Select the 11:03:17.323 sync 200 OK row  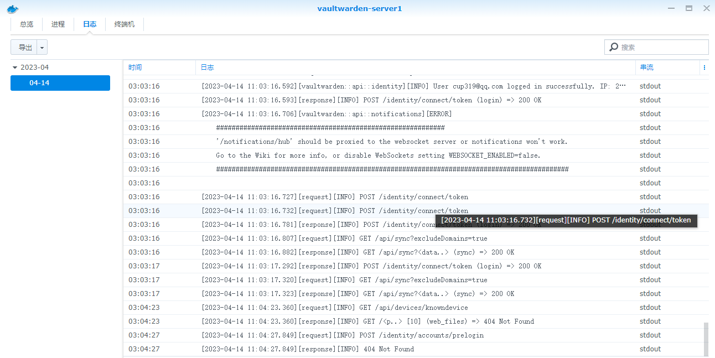416,294
